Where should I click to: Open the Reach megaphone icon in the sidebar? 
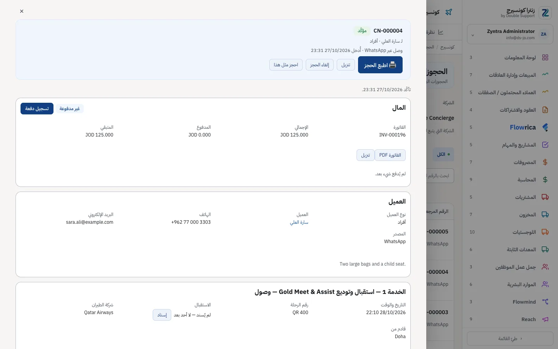pyautogui.click(x=545, y=319)
